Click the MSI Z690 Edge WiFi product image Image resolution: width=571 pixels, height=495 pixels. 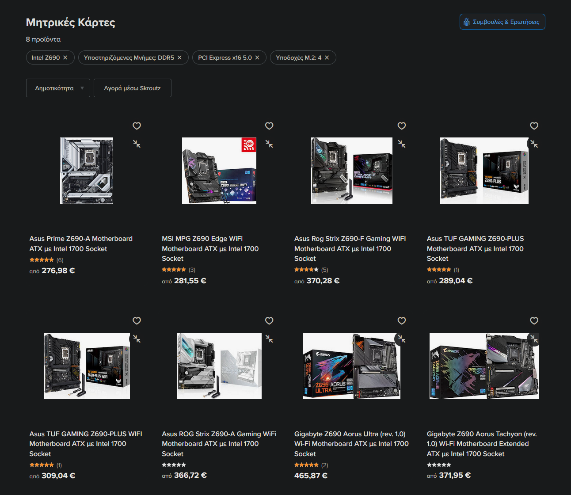pos(219,171)
